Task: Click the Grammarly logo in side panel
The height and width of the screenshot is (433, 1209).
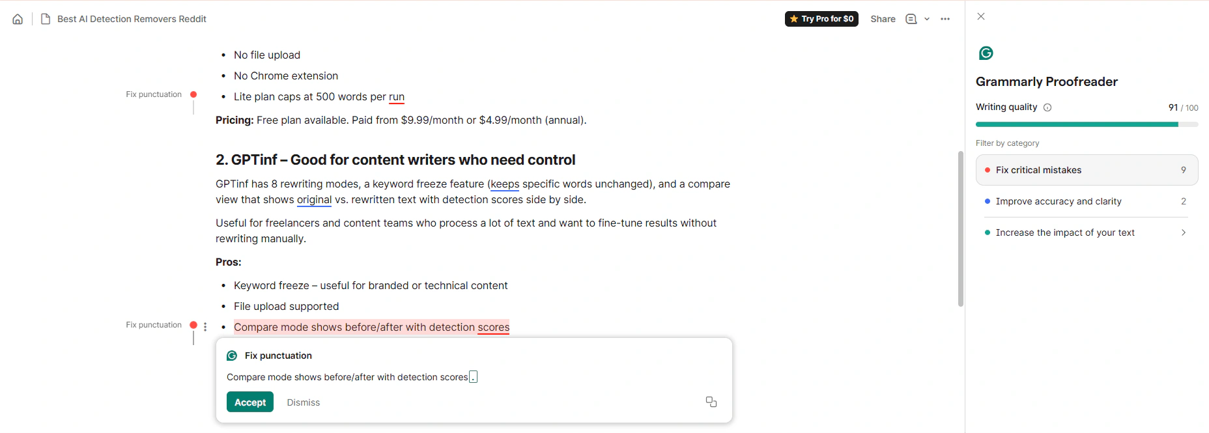Action: pyautogui.click(x=986, y=53)
